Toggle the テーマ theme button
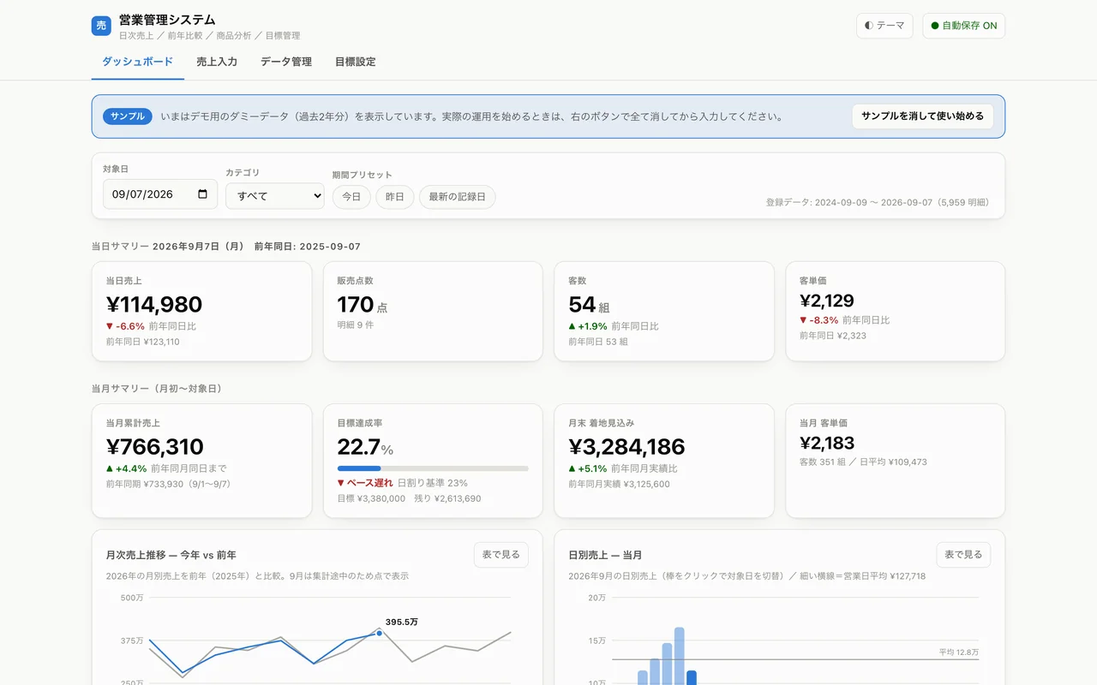This screenshot has width=1097, height=685. [884, 26]
